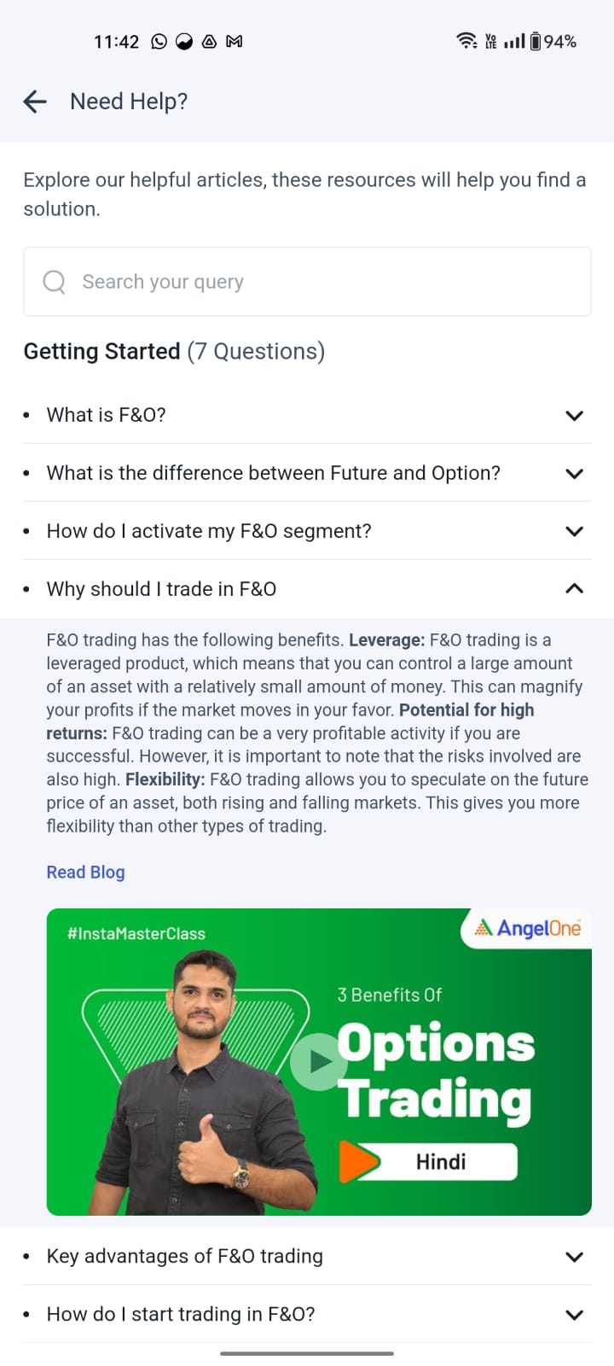Viewport: 614px width, 1366px height.
Task: Collapse "Why should I trade in F&O" chevron
Action: 574,588
